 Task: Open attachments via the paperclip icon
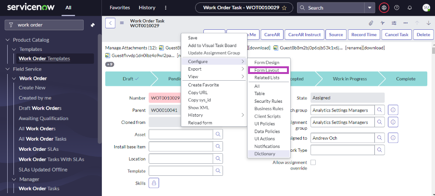(371, 23)
